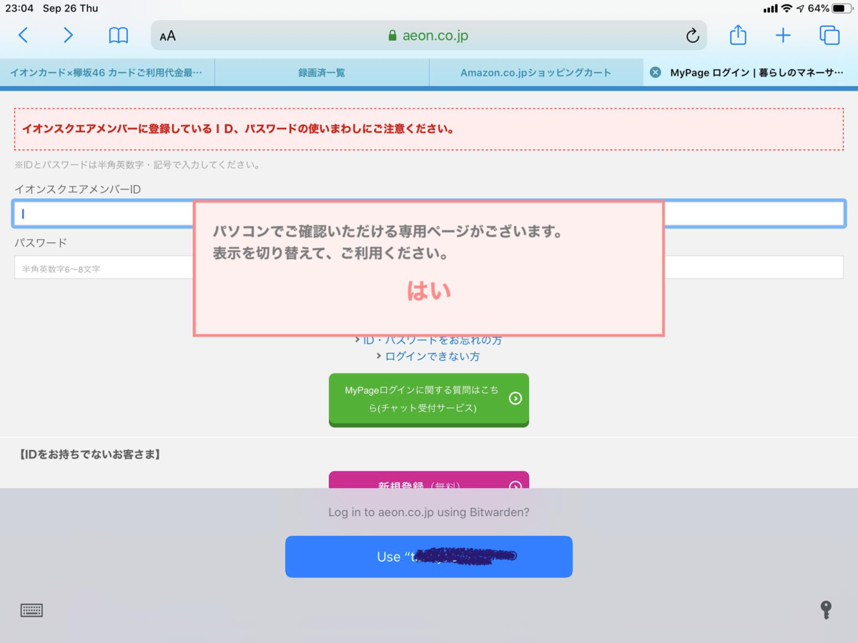Confirm dialog by tapping はい

[429, 290]
